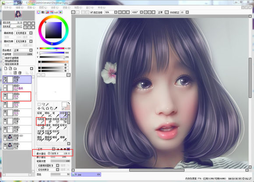Create a new layer with page icon
This screenshot has height=182, width=254.
pos(6,69)
